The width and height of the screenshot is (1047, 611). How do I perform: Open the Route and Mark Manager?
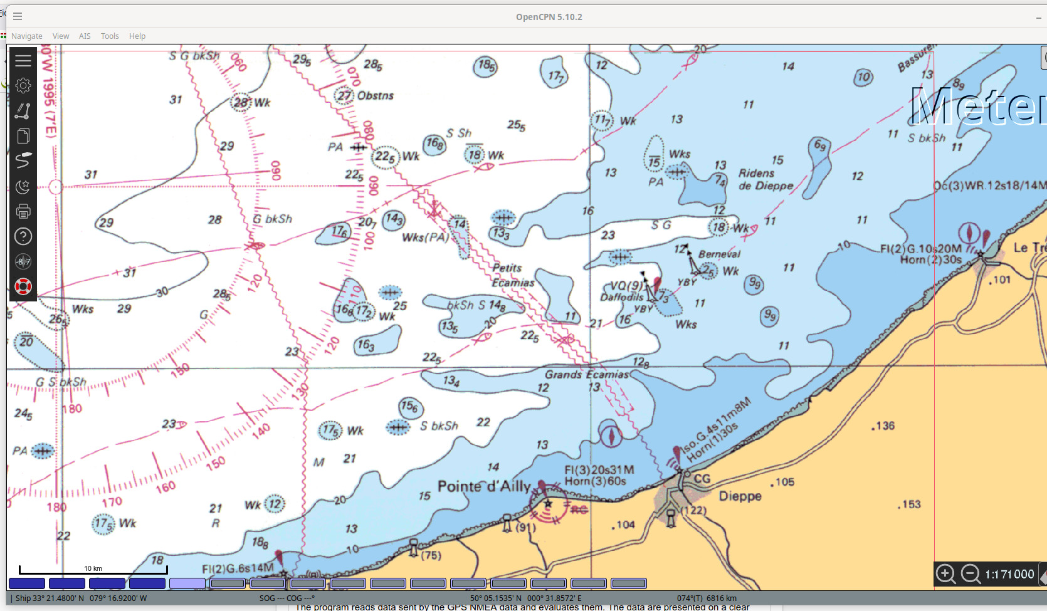click(x=23, y=136)
